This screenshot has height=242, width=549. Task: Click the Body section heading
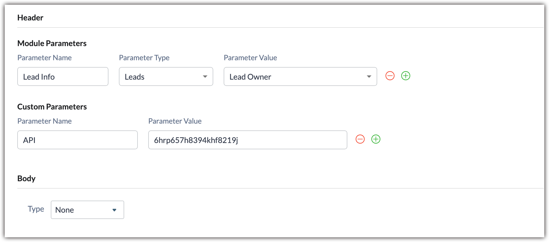[x=26, y=179]
